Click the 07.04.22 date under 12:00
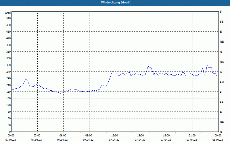 click(x=114, y=140)
